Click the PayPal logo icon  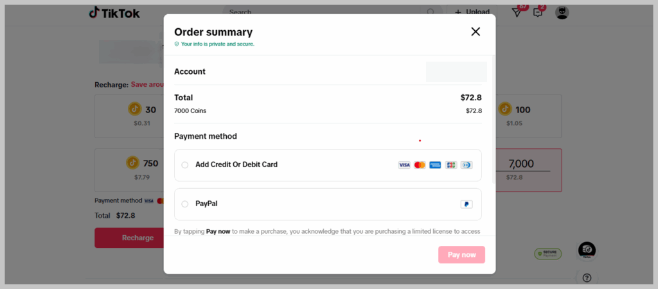point(467,204)
